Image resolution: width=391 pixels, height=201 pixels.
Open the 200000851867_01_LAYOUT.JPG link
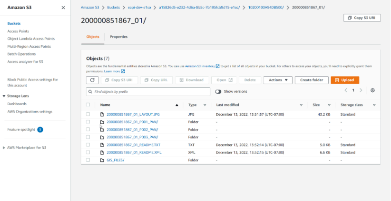(133, 115)
